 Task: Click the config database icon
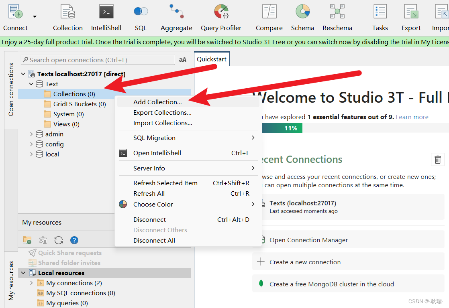pos(39,144)
